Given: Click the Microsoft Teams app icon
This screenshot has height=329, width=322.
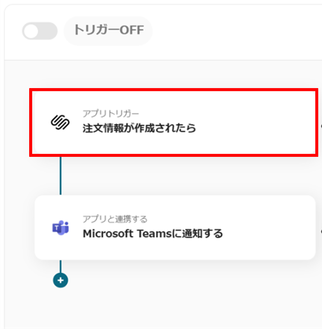Looking at the screenshot, I should (60, 228).
